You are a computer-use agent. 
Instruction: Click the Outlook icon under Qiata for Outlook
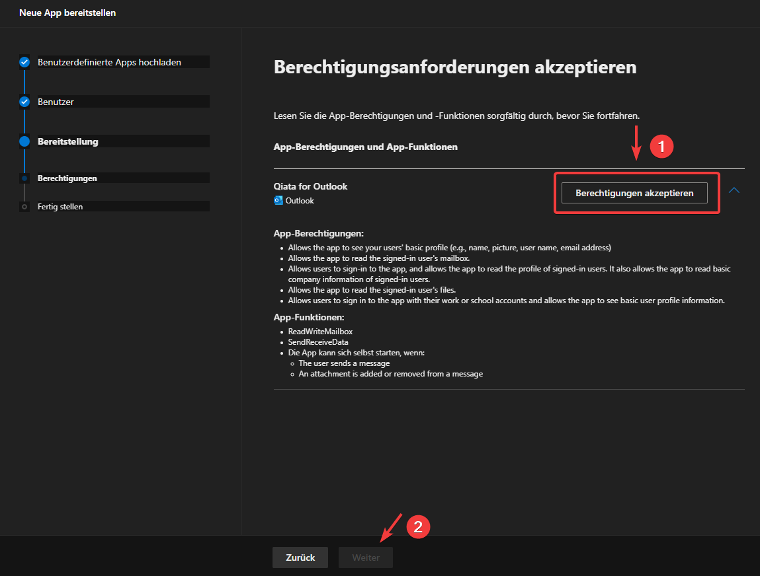pyautogui.click(x=278, y=201)
